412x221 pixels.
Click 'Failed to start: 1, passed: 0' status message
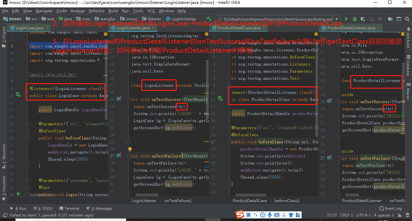51,215
